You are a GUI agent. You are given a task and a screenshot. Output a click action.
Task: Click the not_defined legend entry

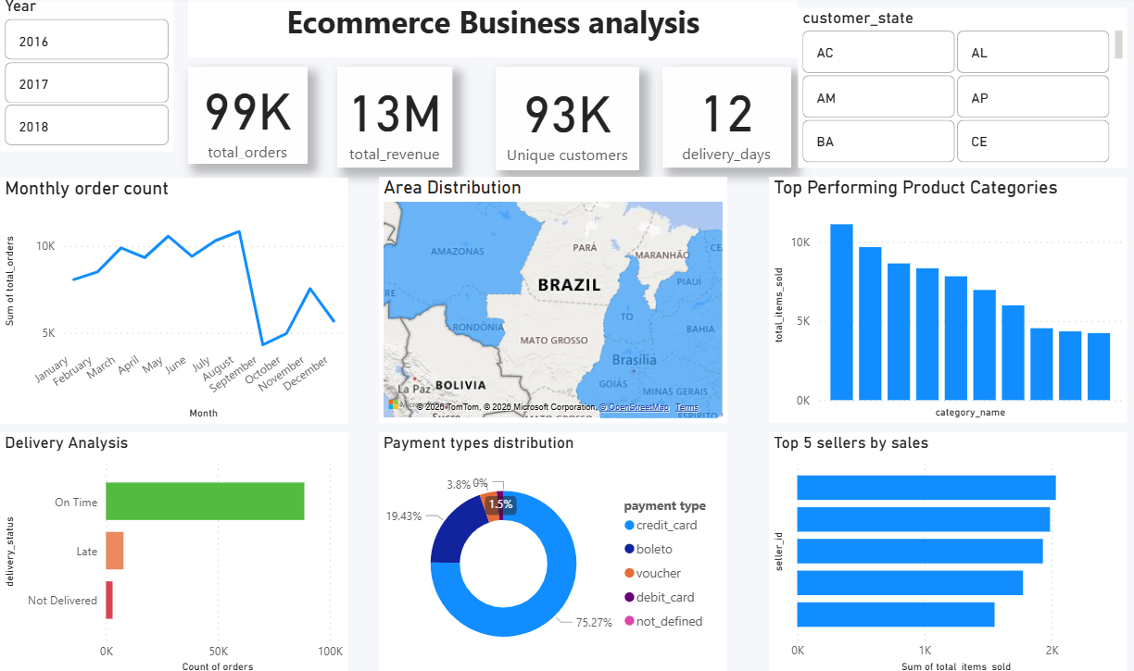663,622
